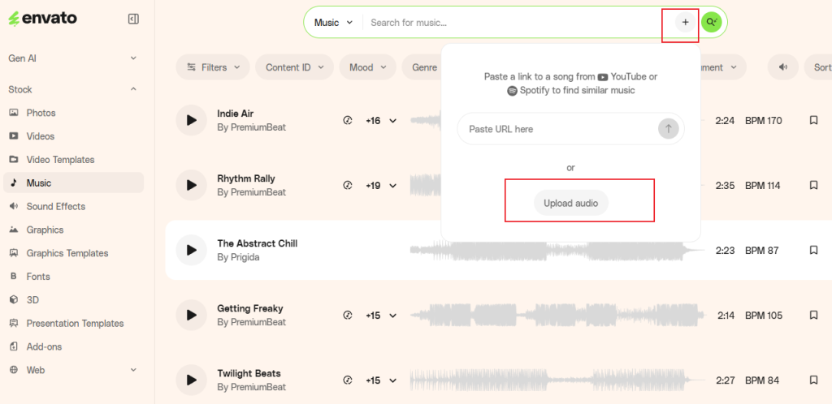Open the Content ID dropdown
The height and width of the screenshot is (404, 832).
294,67
